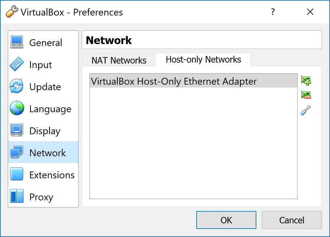Click the Proxy settings icon

pos(17,196)
